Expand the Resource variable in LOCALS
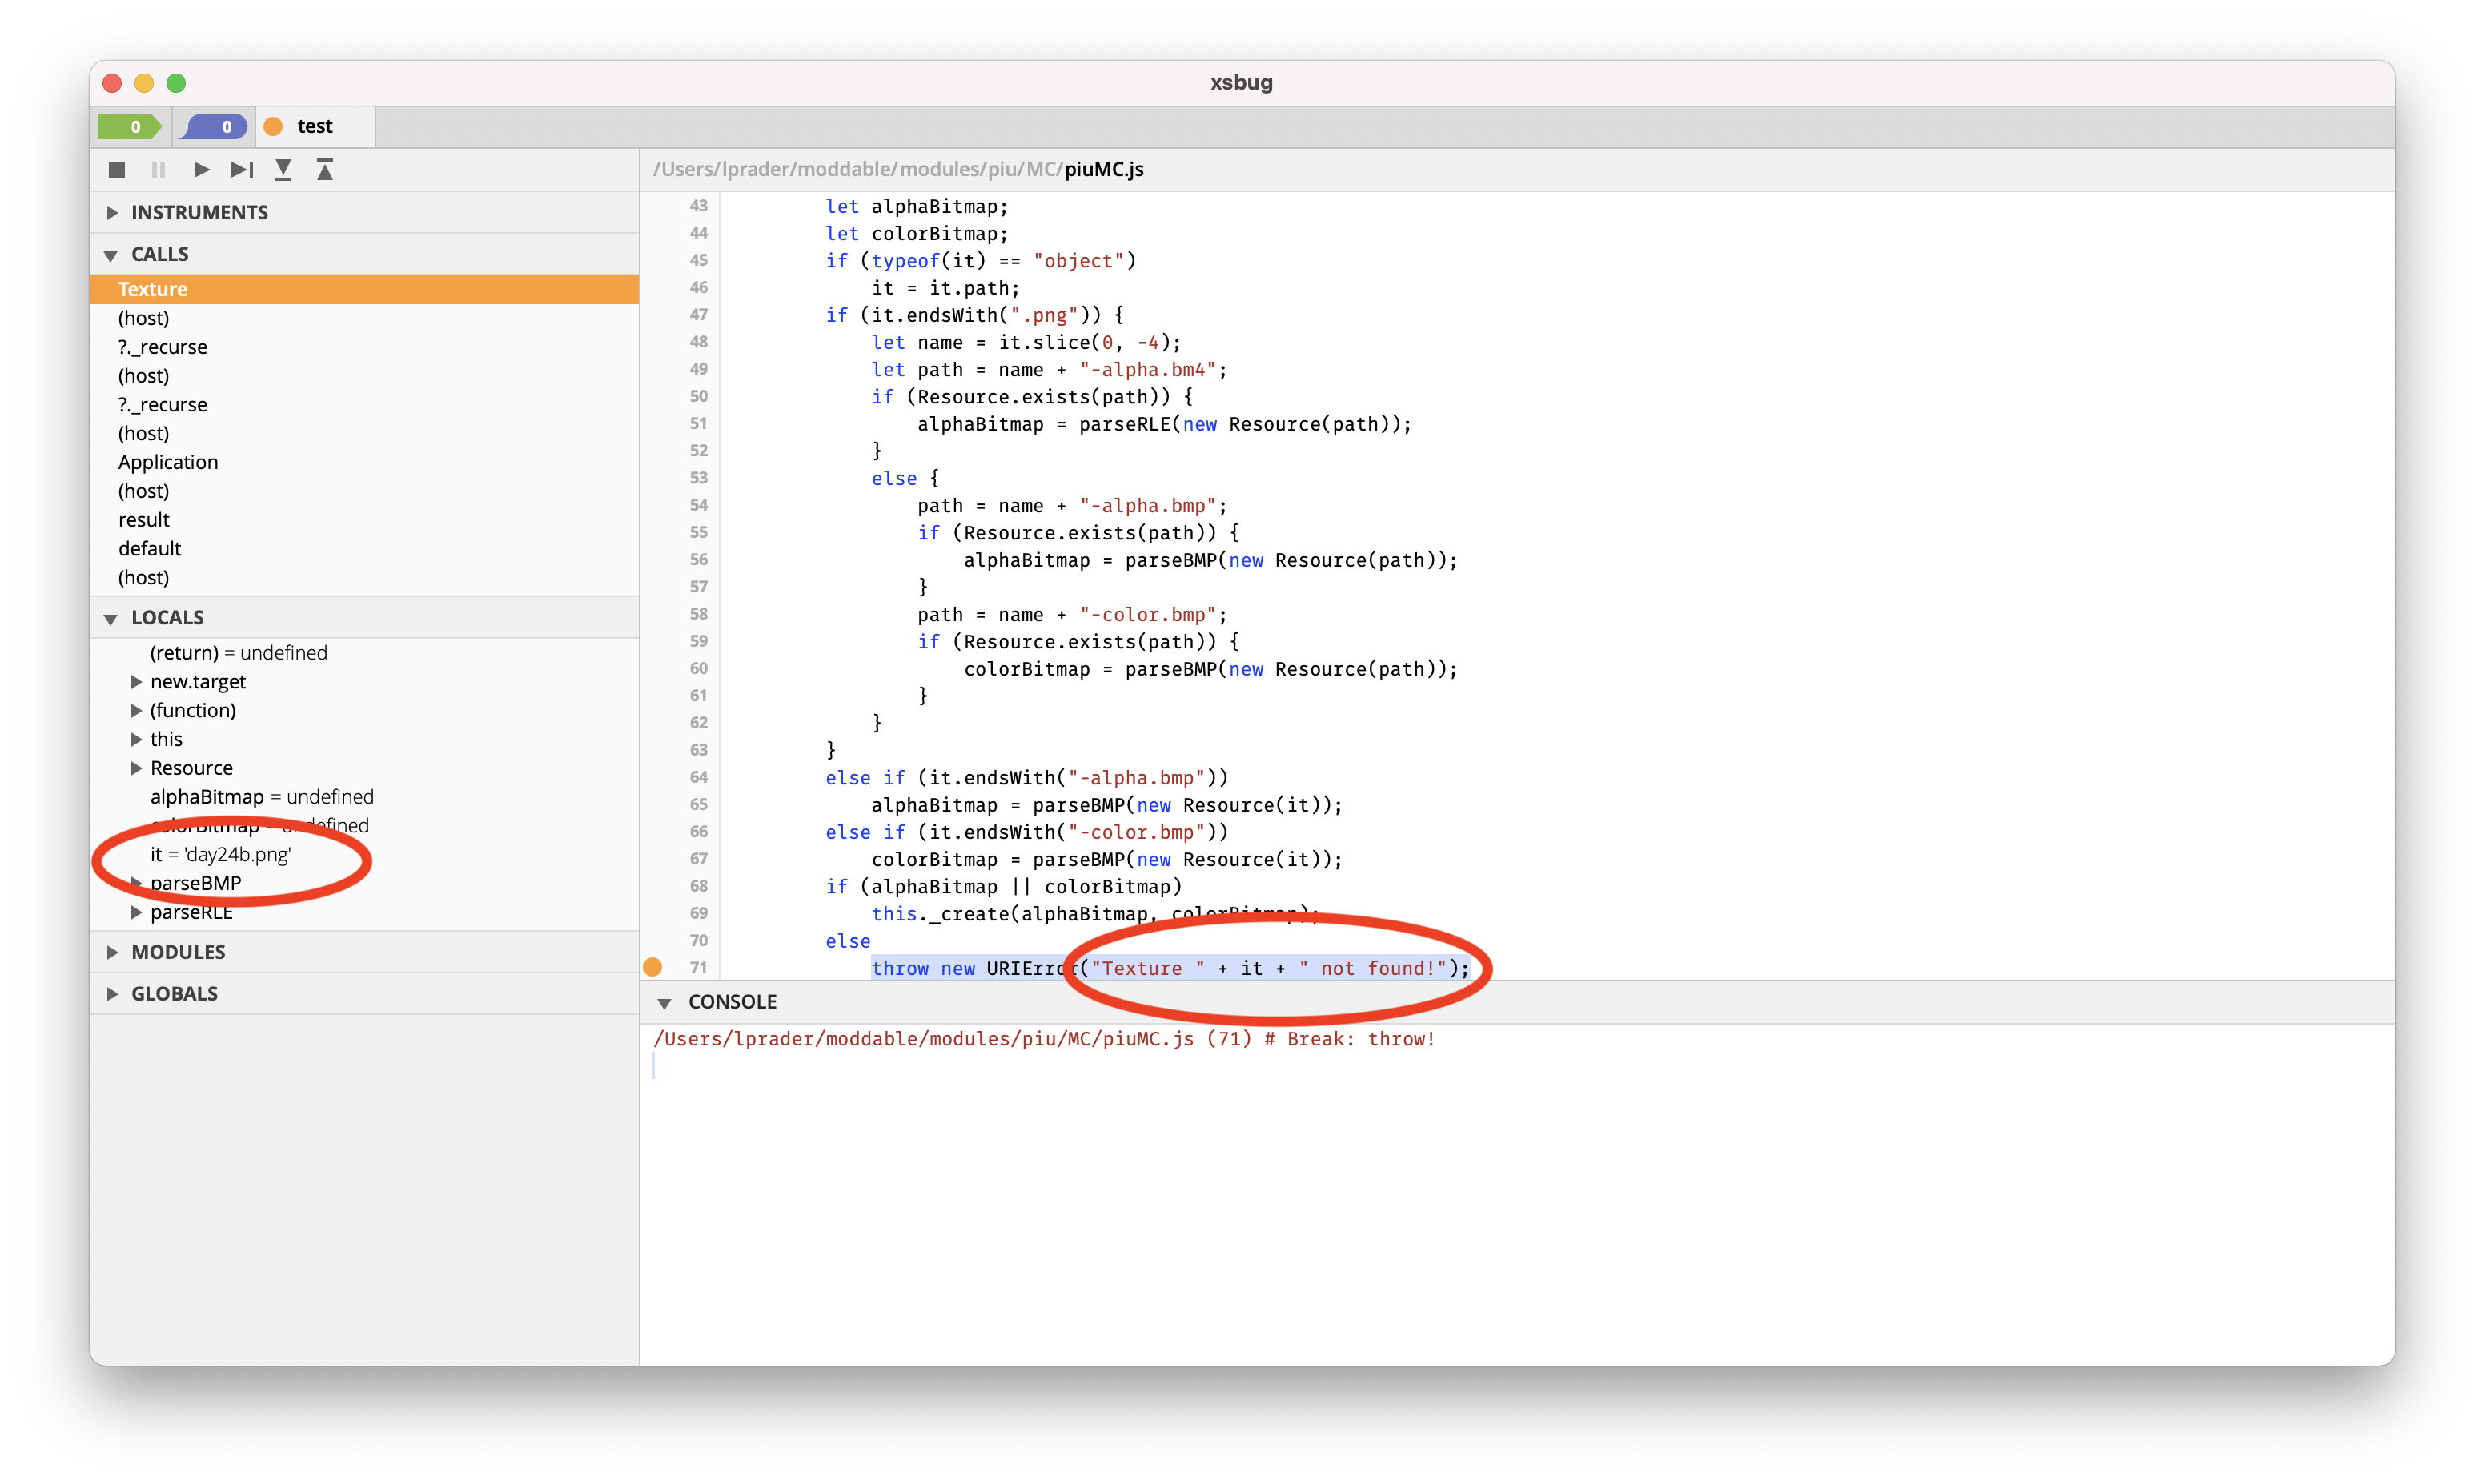Screen dimensions: 2485x1484 point(137,767)
